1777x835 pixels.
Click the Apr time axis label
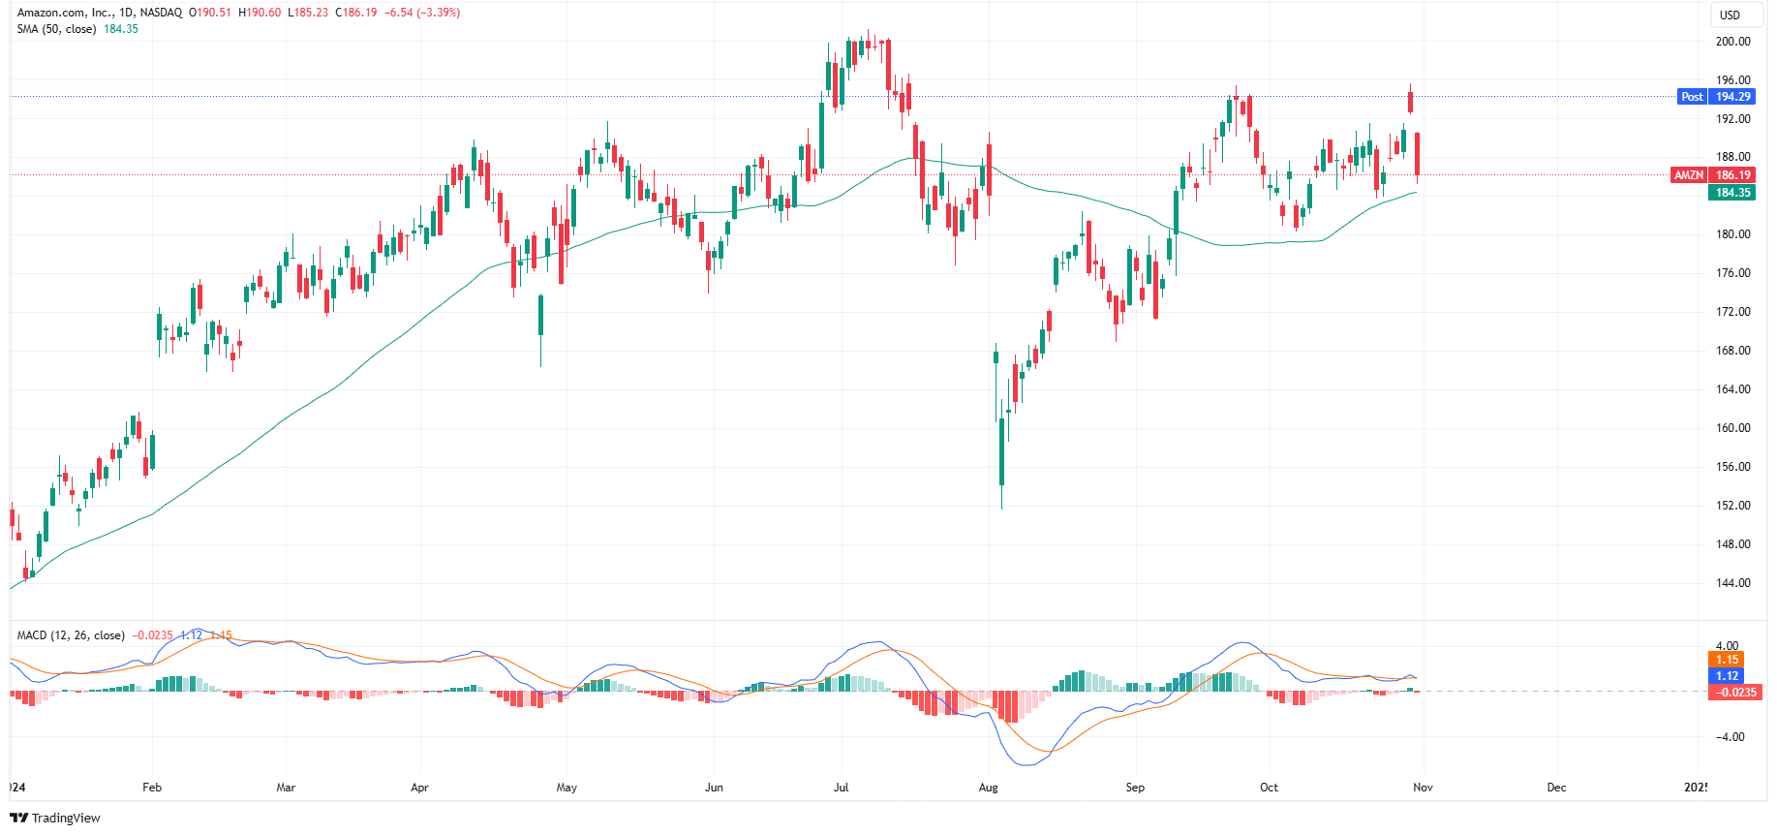click(x=419, y=788)
